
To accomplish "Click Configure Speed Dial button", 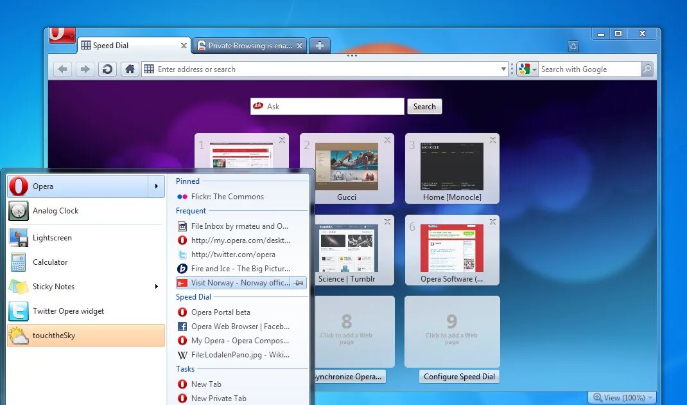I will (459, 377).
